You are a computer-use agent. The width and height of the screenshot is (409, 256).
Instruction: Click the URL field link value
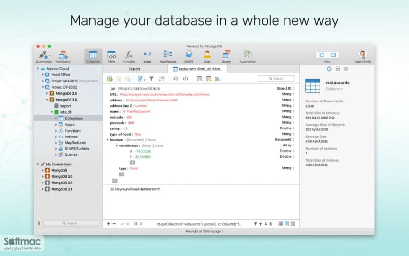pos(164,94)
